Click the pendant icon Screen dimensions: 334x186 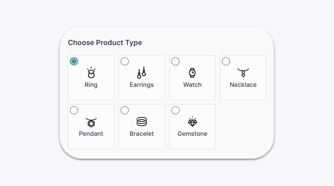click(91, 122)
